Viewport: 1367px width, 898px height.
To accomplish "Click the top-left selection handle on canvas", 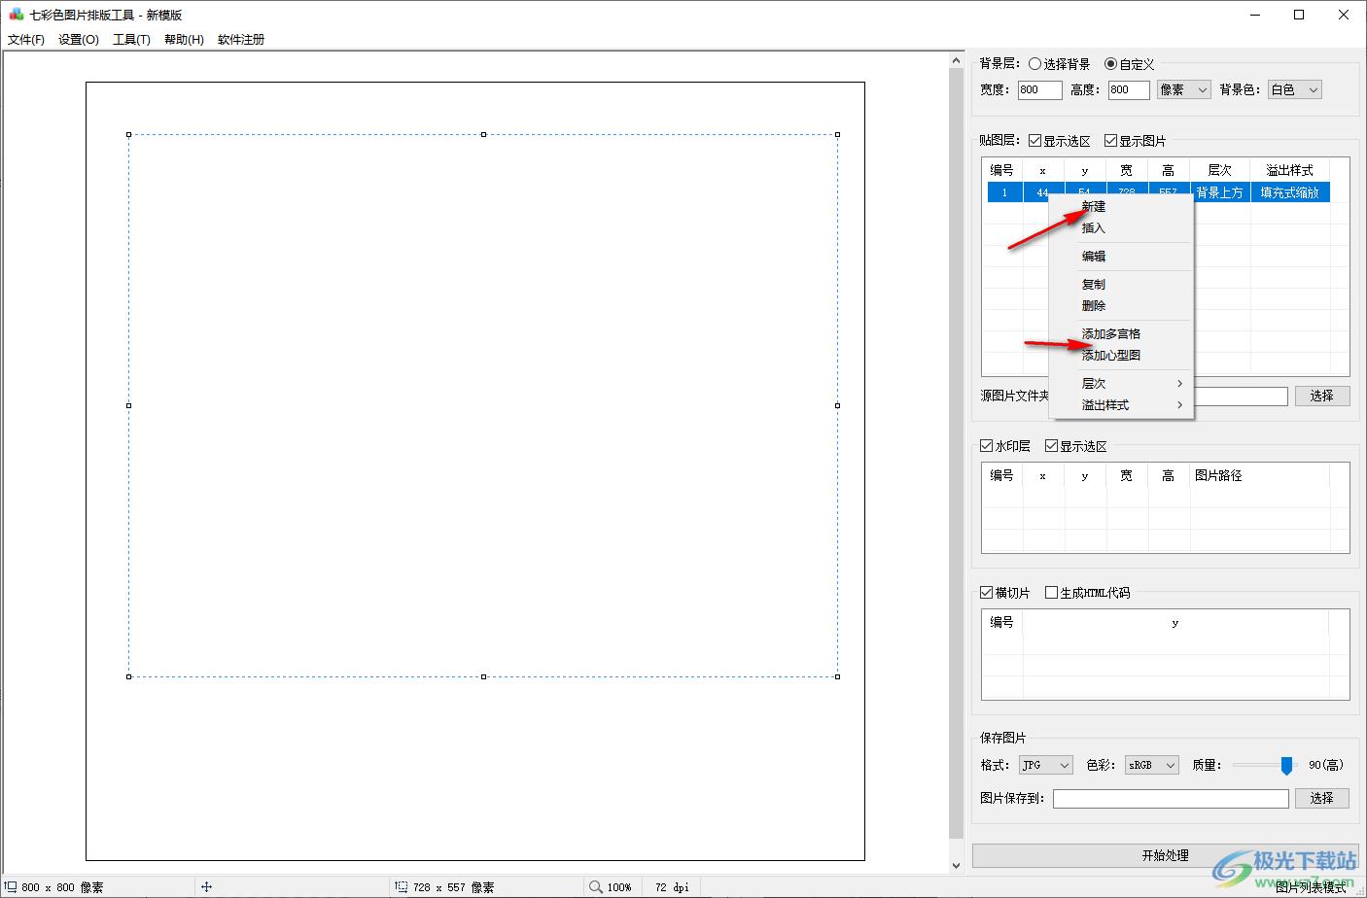I will pyautogui.click(x=129, y=135).
